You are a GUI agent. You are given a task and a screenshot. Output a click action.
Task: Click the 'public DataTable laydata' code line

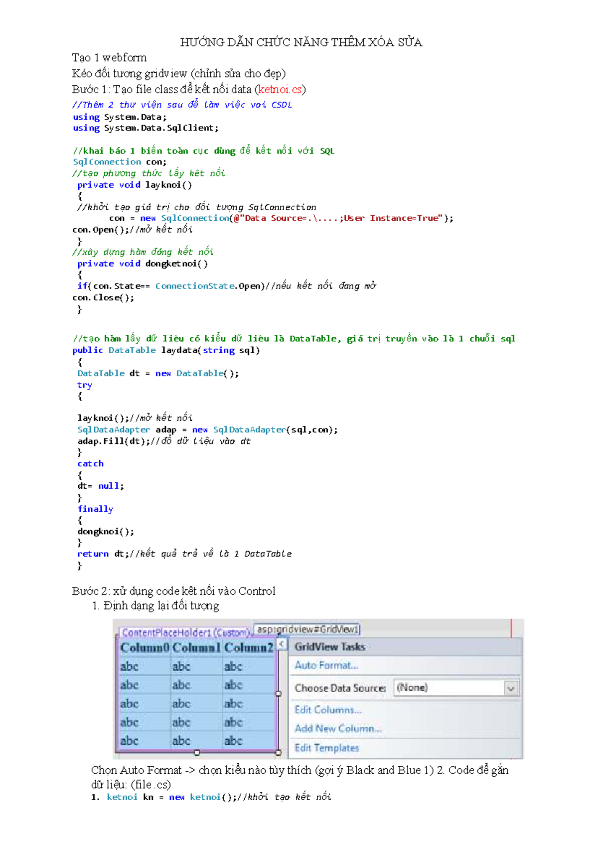[x=166, y=350]
